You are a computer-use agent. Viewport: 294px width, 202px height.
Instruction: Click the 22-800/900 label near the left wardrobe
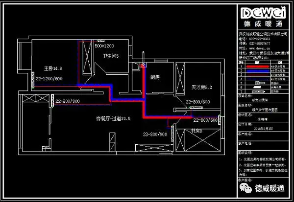68,101
